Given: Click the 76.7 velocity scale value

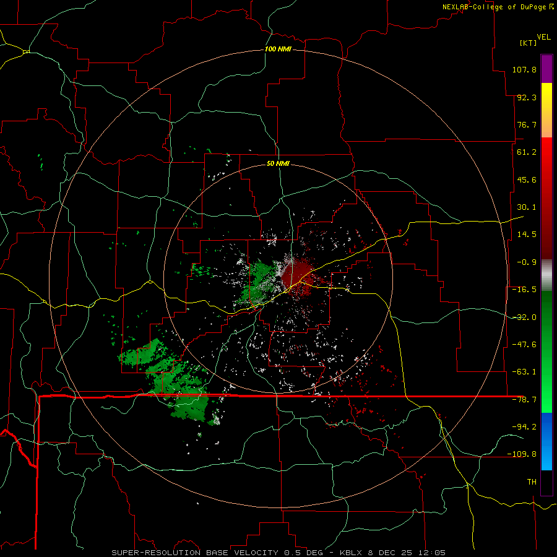Looking at the screenshot, I should pos(527,124).
